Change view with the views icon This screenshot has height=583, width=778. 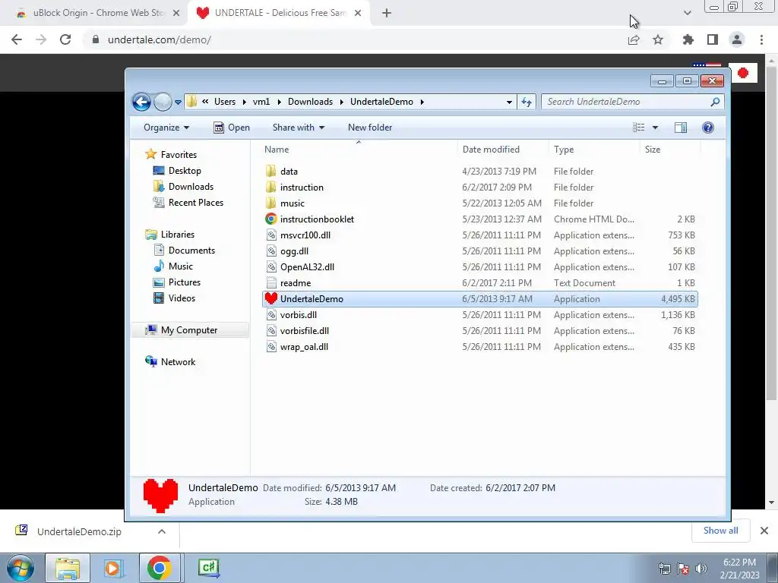point(638,128)
